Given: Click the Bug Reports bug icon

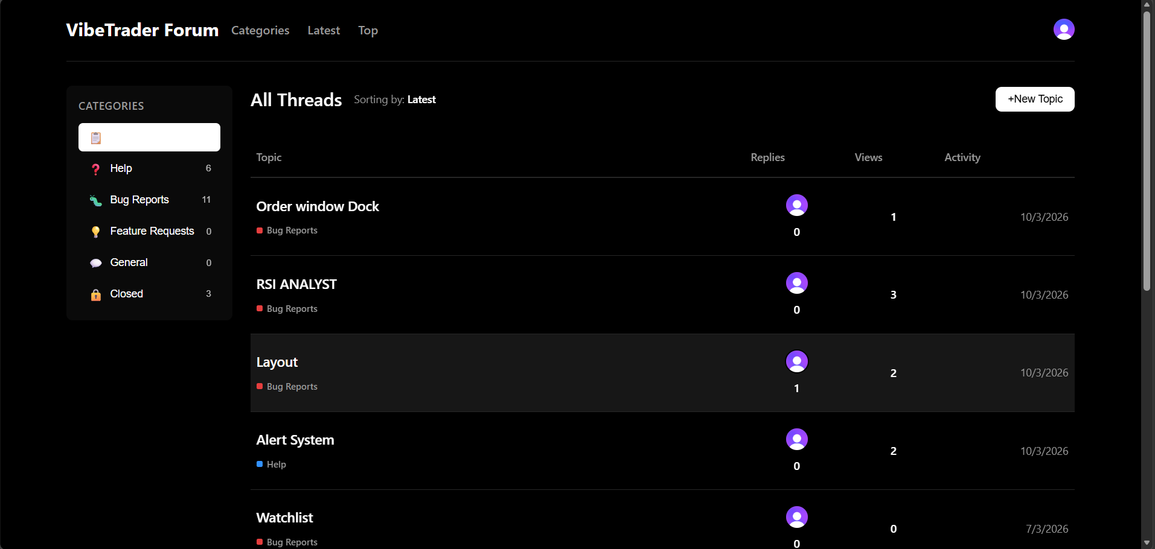Looking at the screenshot, I should click(x=95, y=200).
